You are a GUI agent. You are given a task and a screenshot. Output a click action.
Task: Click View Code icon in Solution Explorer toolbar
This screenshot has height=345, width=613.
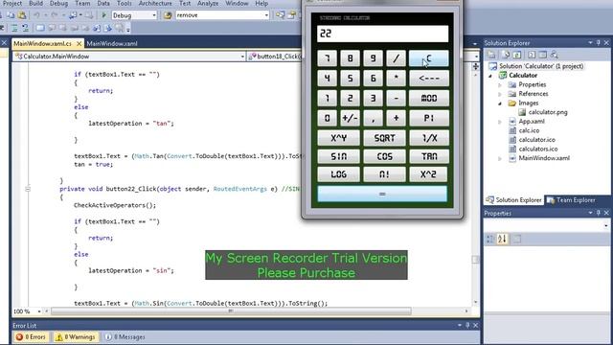click(x=532, y=55)
